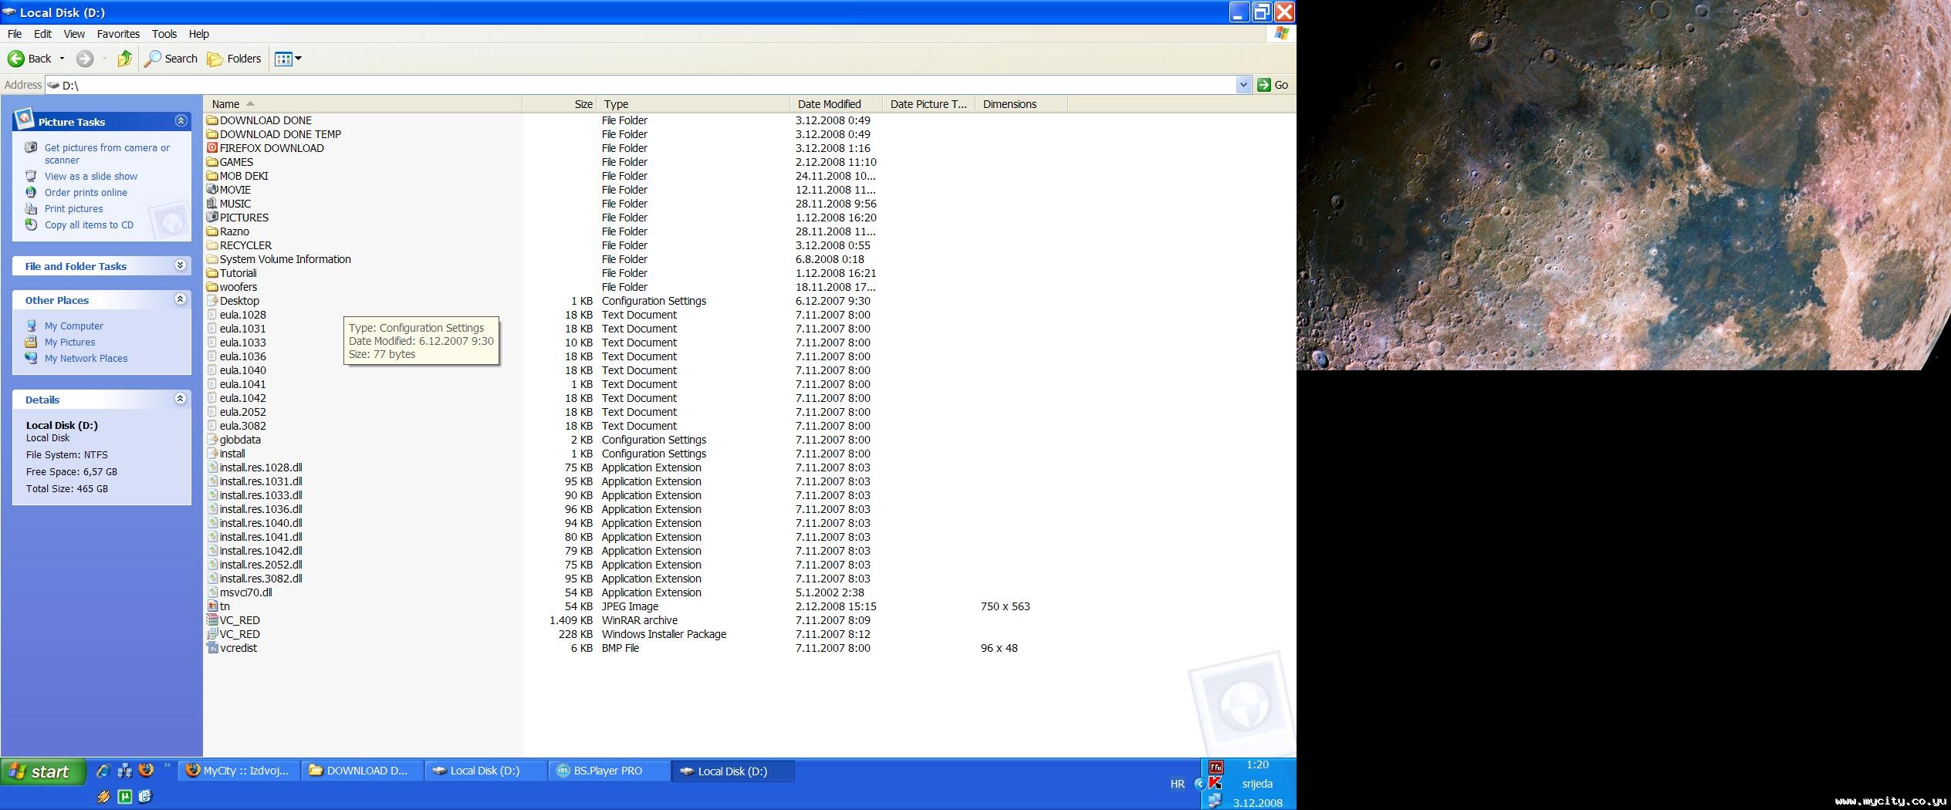Open the Views button menu
Viewport: 1951px width, 810px height.
click(x=288, y=59)
